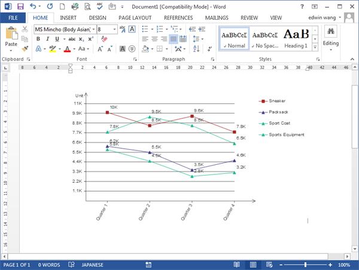Screen dimensions: 359x270
Task: Toggle justify paragraph alignment
Action: point(173,39)
